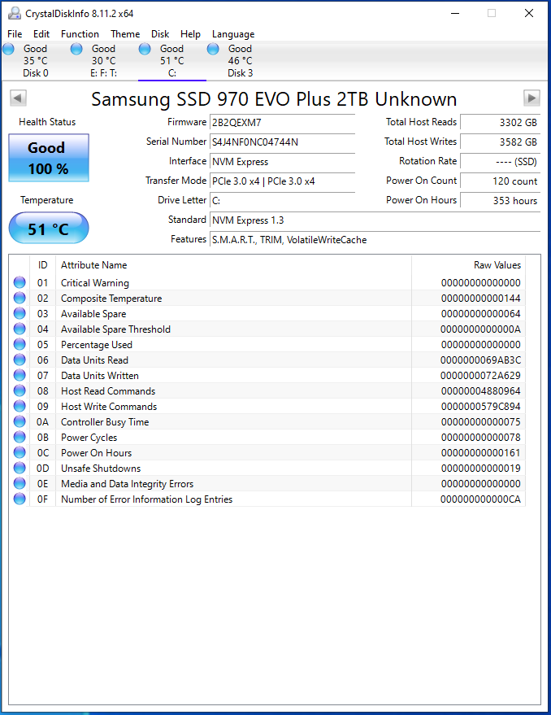Select raw value 000000000000CA

click(480, 499)
